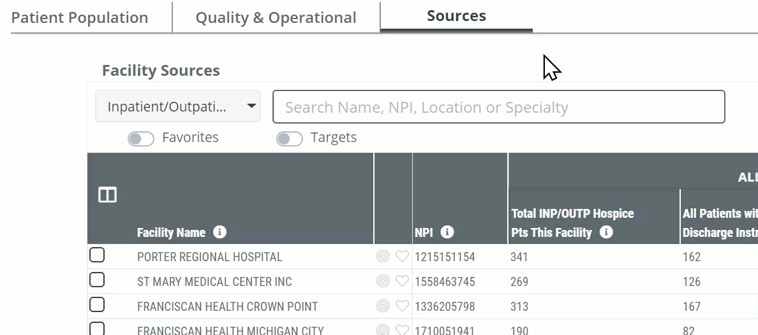Viewport: 758px width, 335px height.
Task: Check the Franciscan Health Michigan City row
Action: 97,329
